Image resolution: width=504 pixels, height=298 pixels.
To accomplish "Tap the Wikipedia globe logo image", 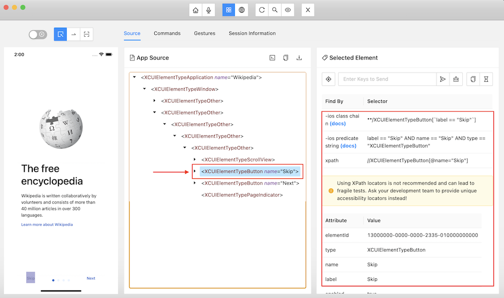I will pyautogui.click(x=61, y=129).
